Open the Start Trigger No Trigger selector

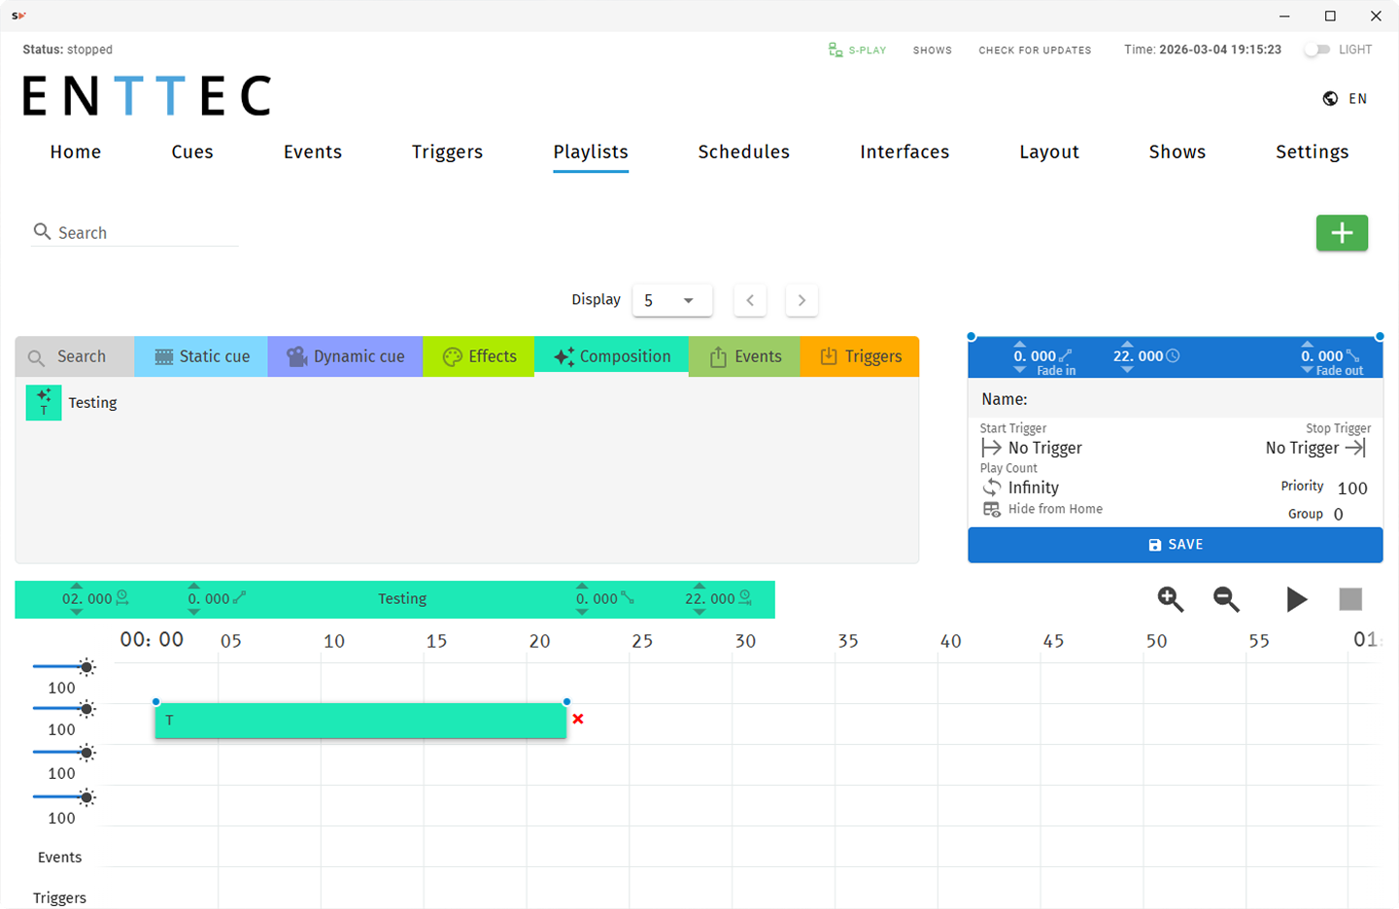[x=1032, y=448]
